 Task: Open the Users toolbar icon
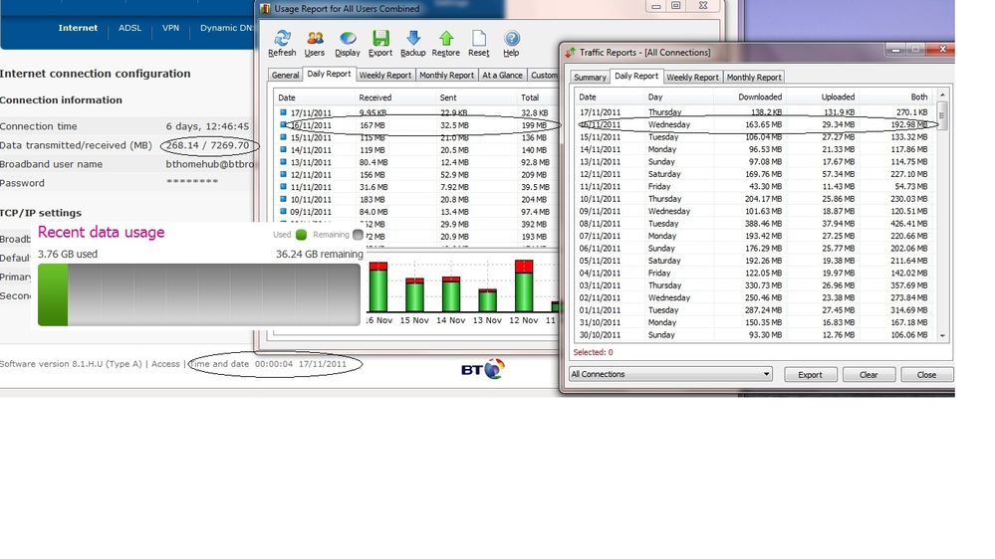click(x=315, y=39)
